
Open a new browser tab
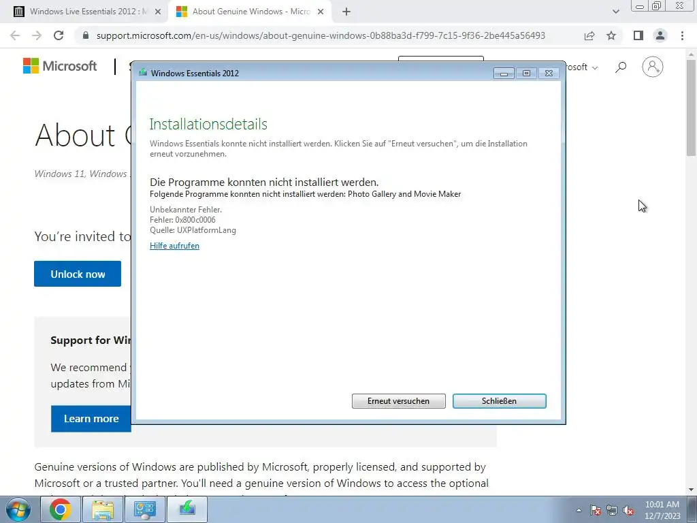(x=346, y=12)
